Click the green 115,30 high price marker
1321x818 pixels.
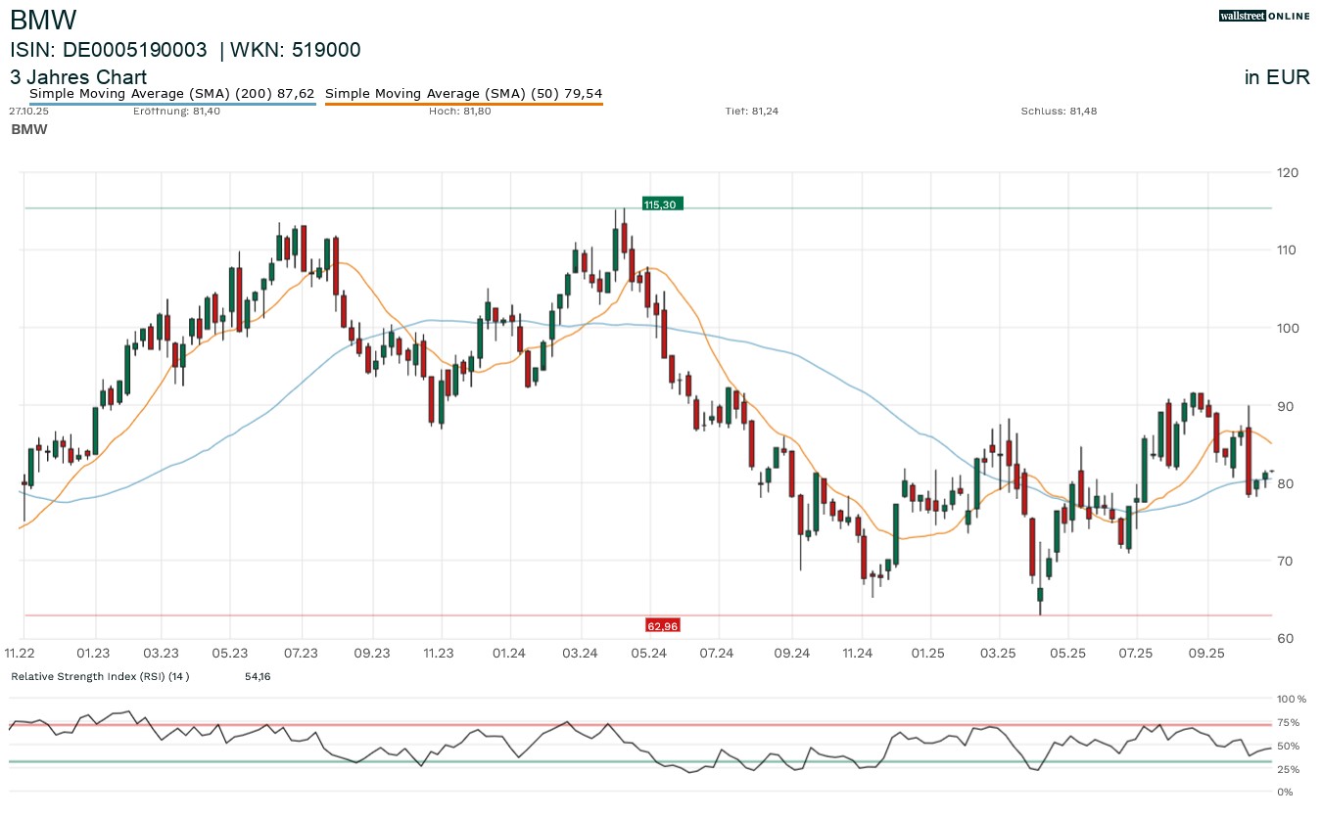(x=662, y=204)
